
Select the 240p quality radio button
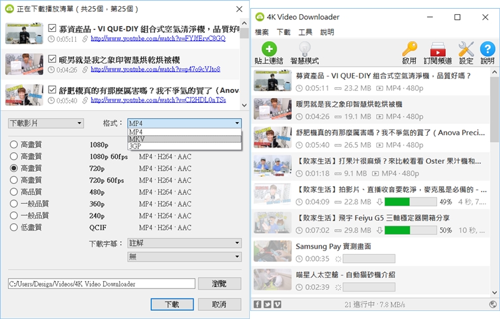[14, 216]
